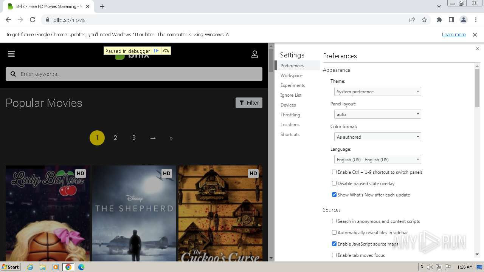This screenshot has height=272, width=484.
Task: Select Preferences in Settings sidebar
Action: coord(298,66)
